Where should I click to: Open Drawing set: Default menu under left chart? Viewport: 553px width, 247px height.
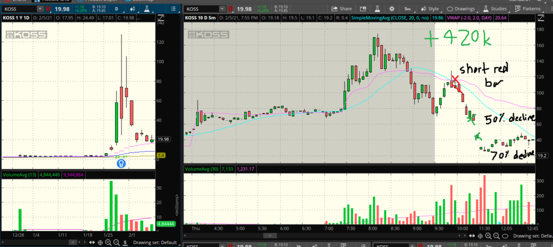point(155,243)
